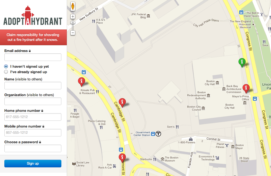Select "I haven't signed up yet" radio
This screenshot has width=271, height=176.
(x=6, y=66)
